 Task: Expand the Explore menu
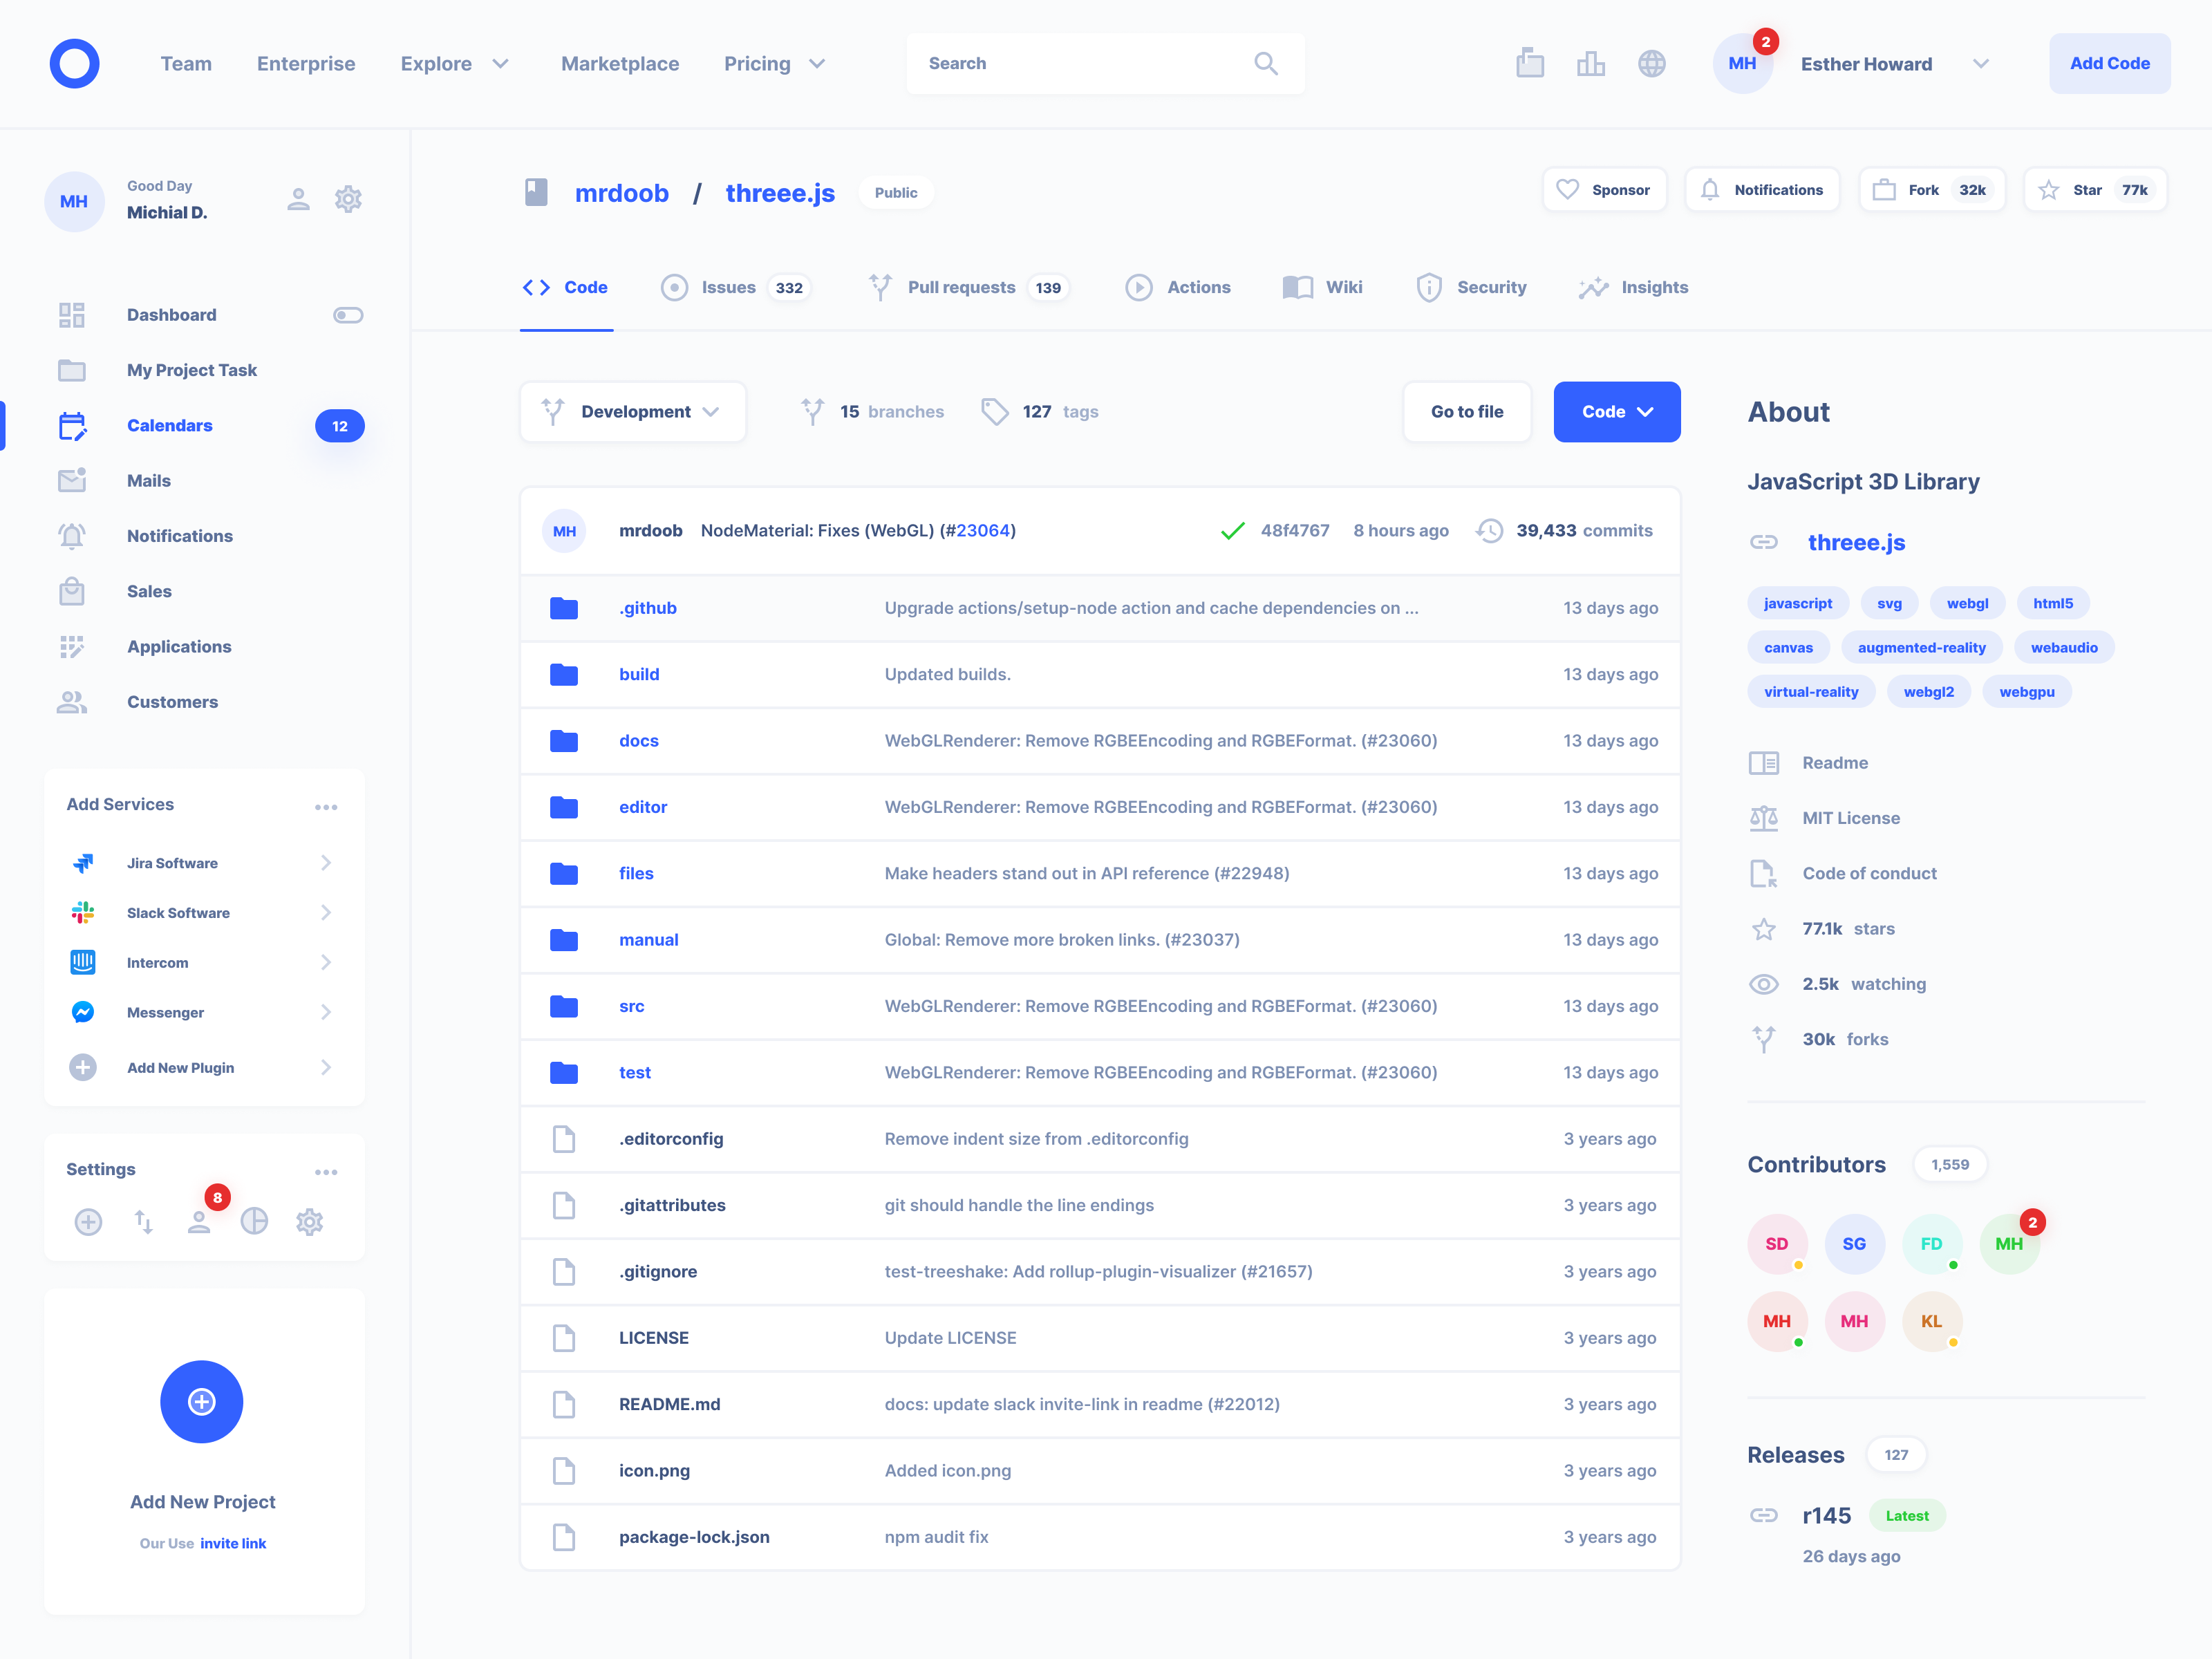(455, 64)
